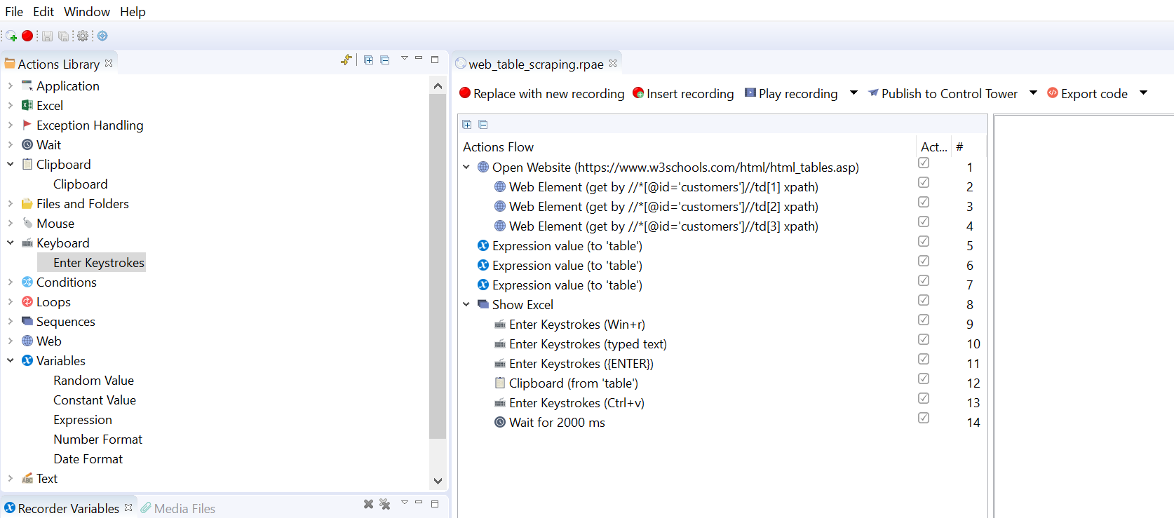The width and height of the screenshot is (1174, 518).
Task: Open the Actions Library view menu triangle
Action: [x=405, y=58]
